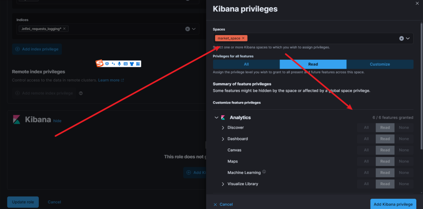
Task: Select the Canvas feature row label
Action: 235,150
